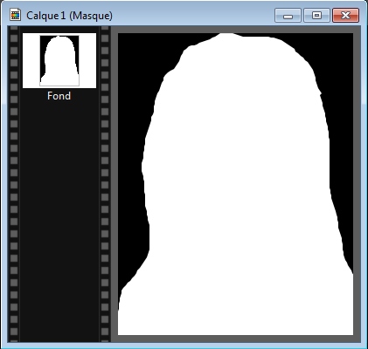Click the Calque 1 (Masque) title text
Screen dimensions: 368x349
pyautogui.click(x=69, y=16)
